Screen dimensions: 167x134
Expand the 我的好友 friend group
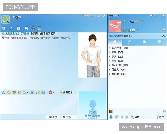click(110, 48)
